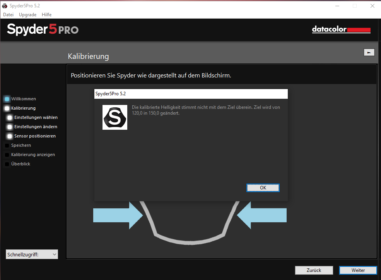Expand the Schnellzugriff dropdown
Viewport: 381px width, 280px height.
(32, 254)
